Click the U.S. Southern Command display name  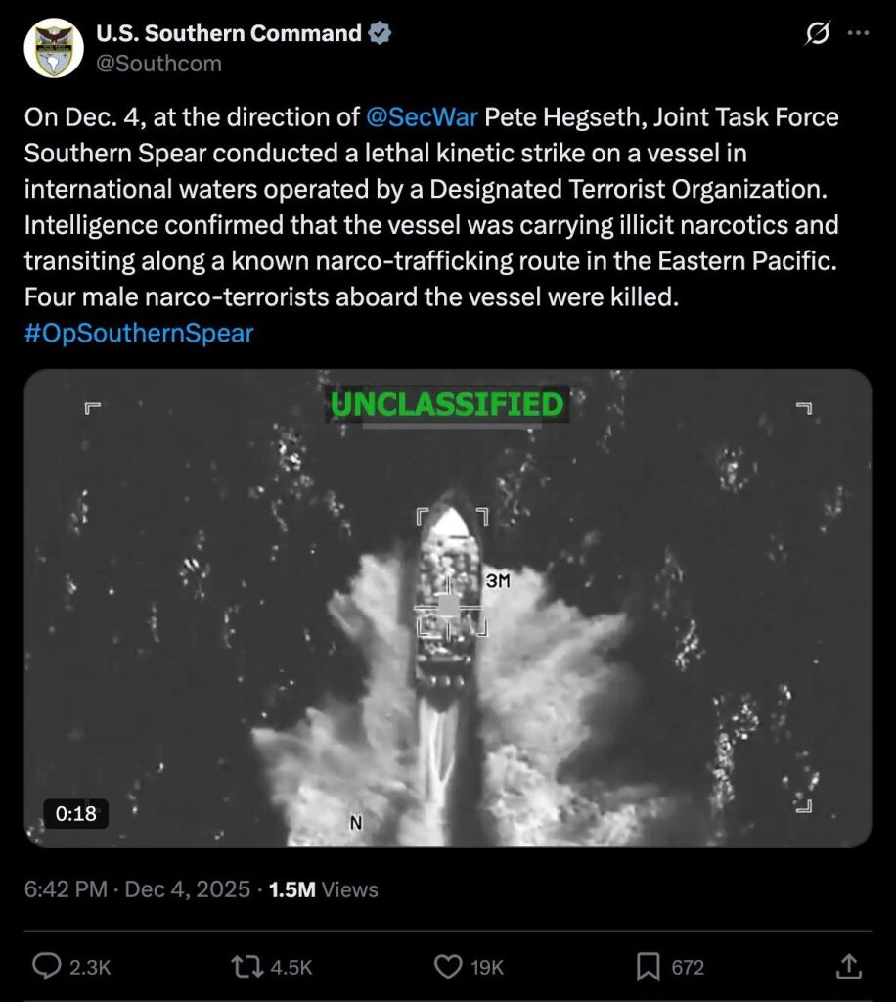click(x=228, y=33)
